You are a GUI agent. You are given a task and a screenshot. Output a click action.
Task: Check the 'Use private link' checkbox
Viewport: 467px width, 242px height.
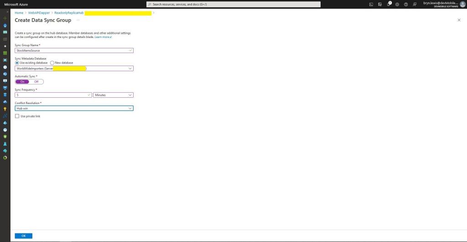tap(17, 116)
